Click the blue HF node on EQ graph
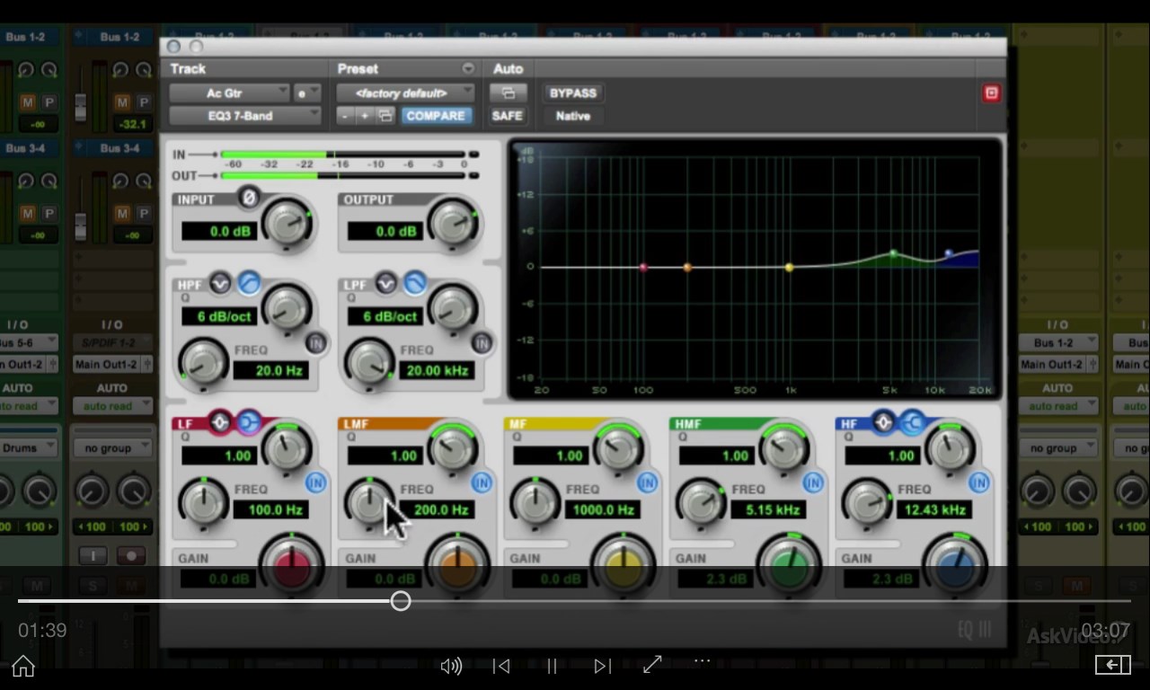 948,254
